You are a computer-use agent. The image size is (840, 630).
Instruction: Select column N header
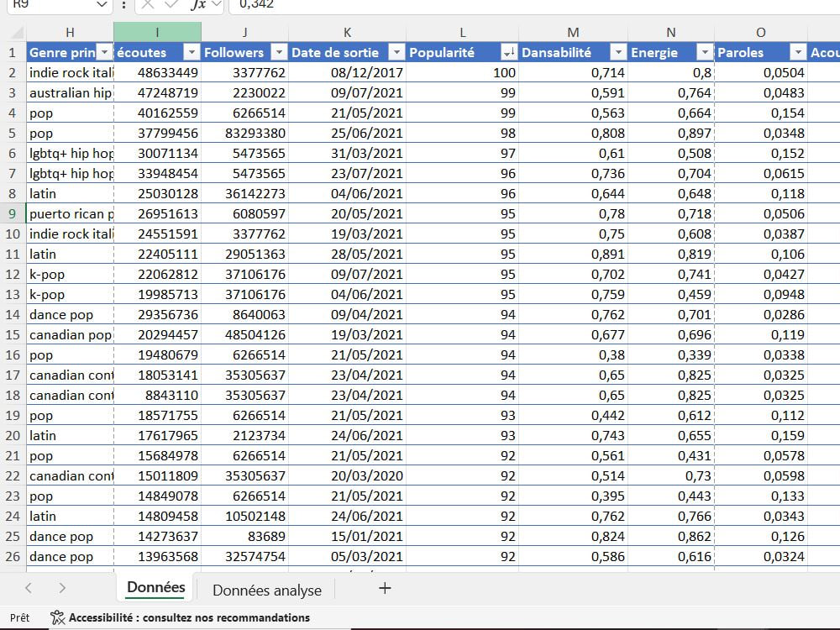670,33
